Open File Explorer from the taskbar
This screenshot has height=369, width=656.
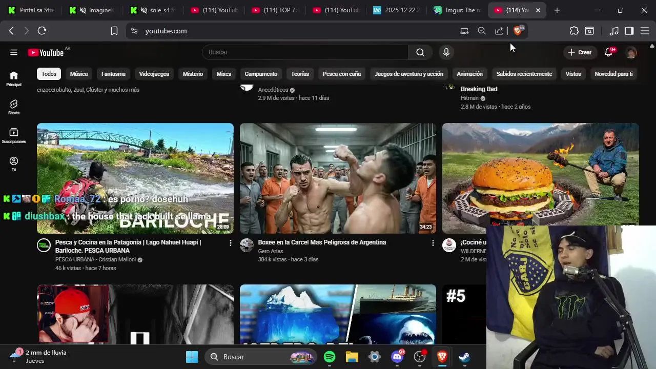click(352, 357)
